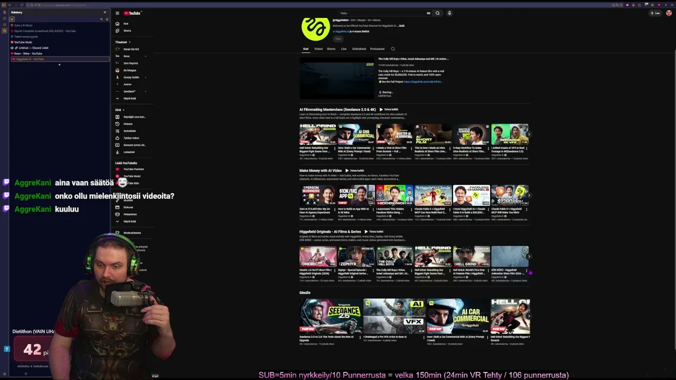Open YouTube Premium link
Viewport: 676px width, 380px height.
point(133,169)
